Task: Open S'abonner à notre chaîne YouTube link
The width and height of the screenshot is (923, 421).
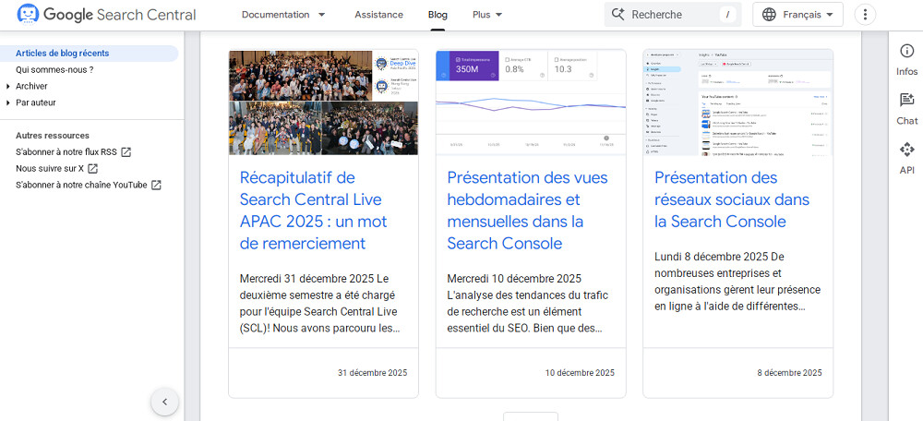Action: 81,185
